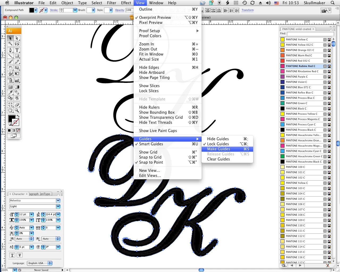Select the Paintbrush tool
The width and height of the screenshot is (340, 272).
point(10,61)
